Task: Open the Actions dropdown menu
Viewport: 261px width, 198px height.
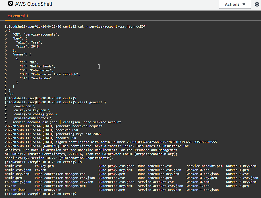Action: pos(235,5)
